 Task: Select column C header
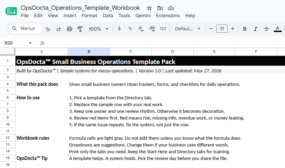point(131,52)
